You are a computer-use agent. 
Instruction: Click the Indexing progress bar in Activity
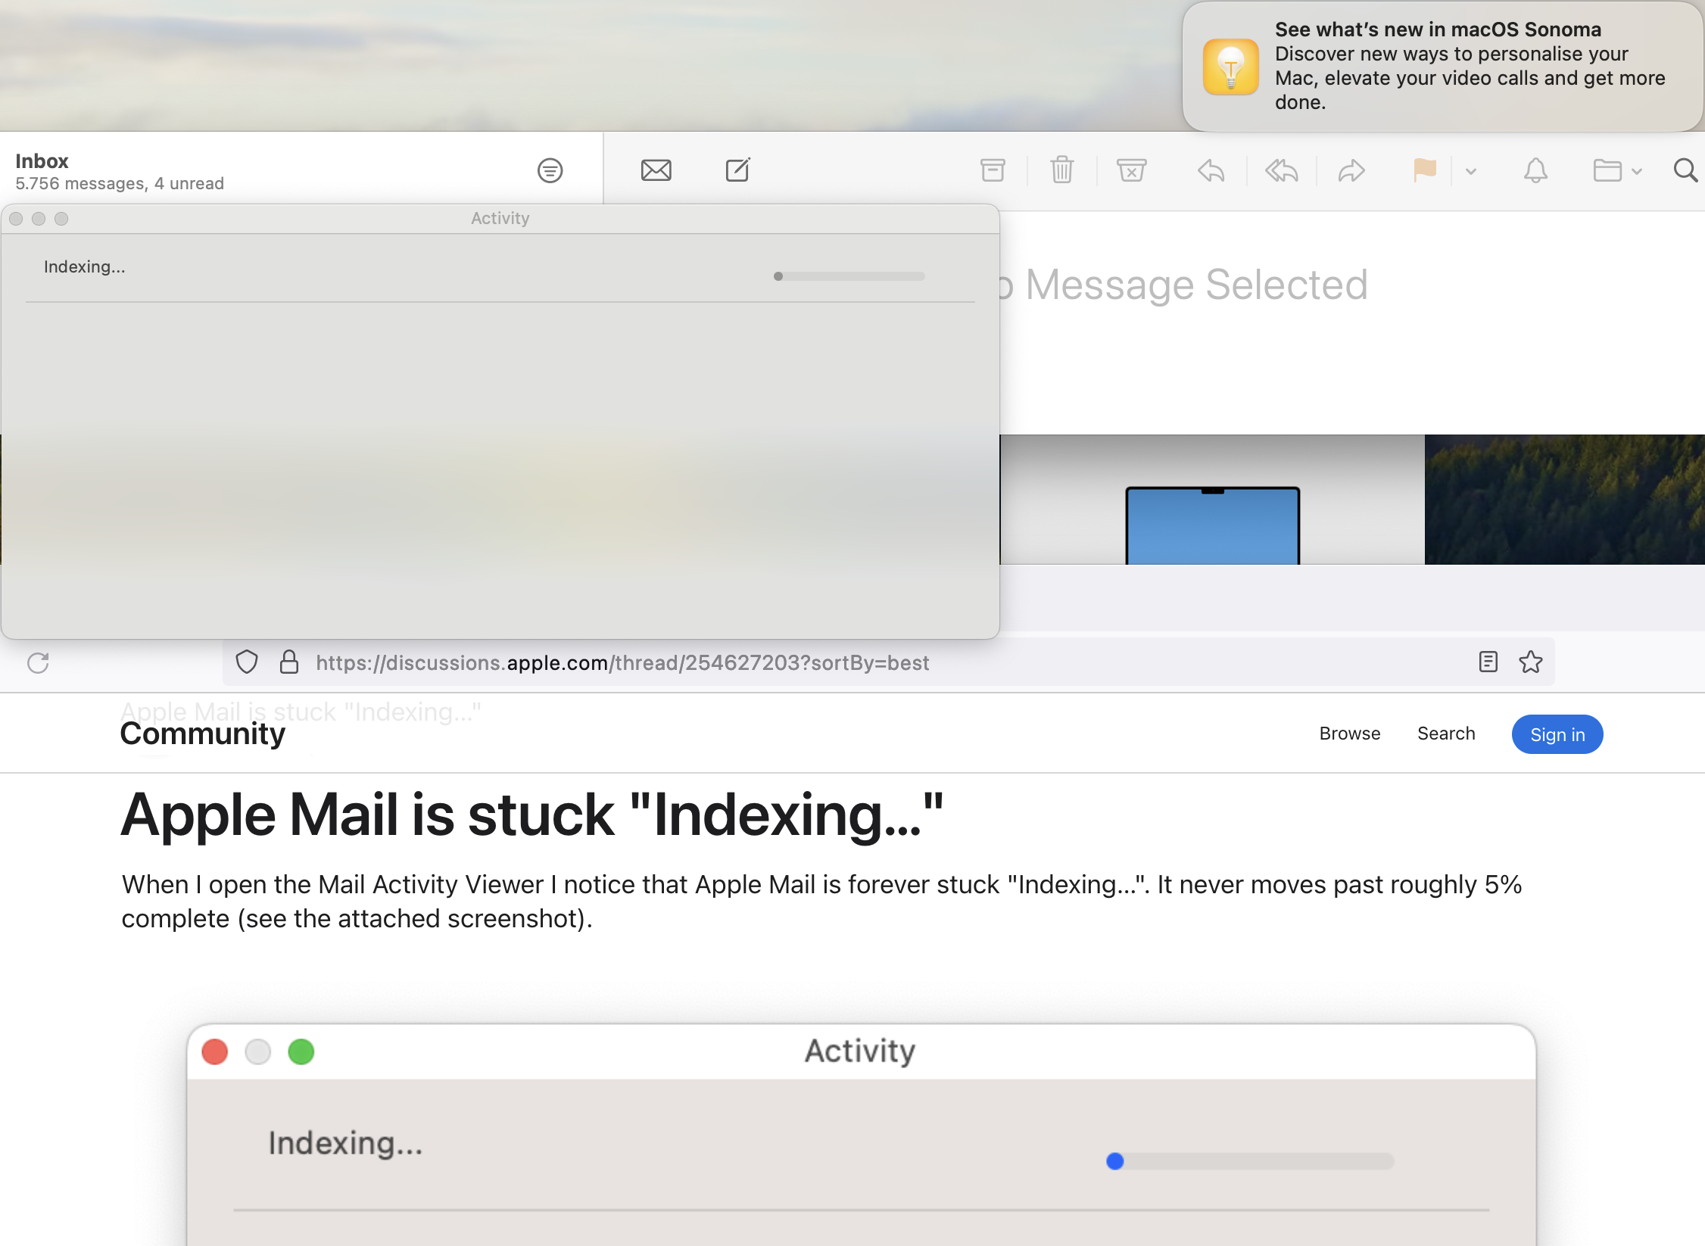click(849, 276)
